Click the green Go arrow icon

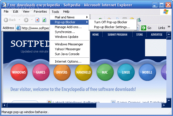pyautogui.click(x=144, y=28)
